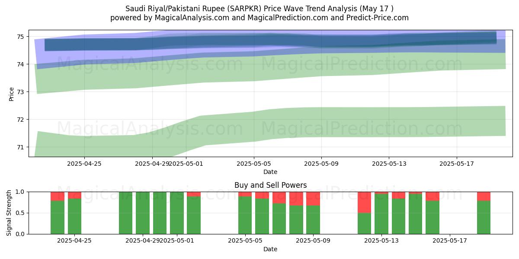Click the 2025-05-05 date tick of the price chart

click(254, 164)
